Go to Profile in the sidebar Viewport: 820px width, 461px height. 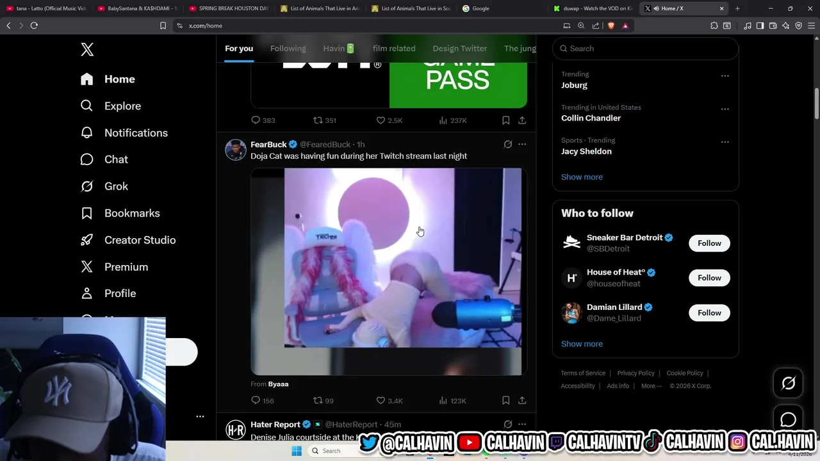[108, 293]
